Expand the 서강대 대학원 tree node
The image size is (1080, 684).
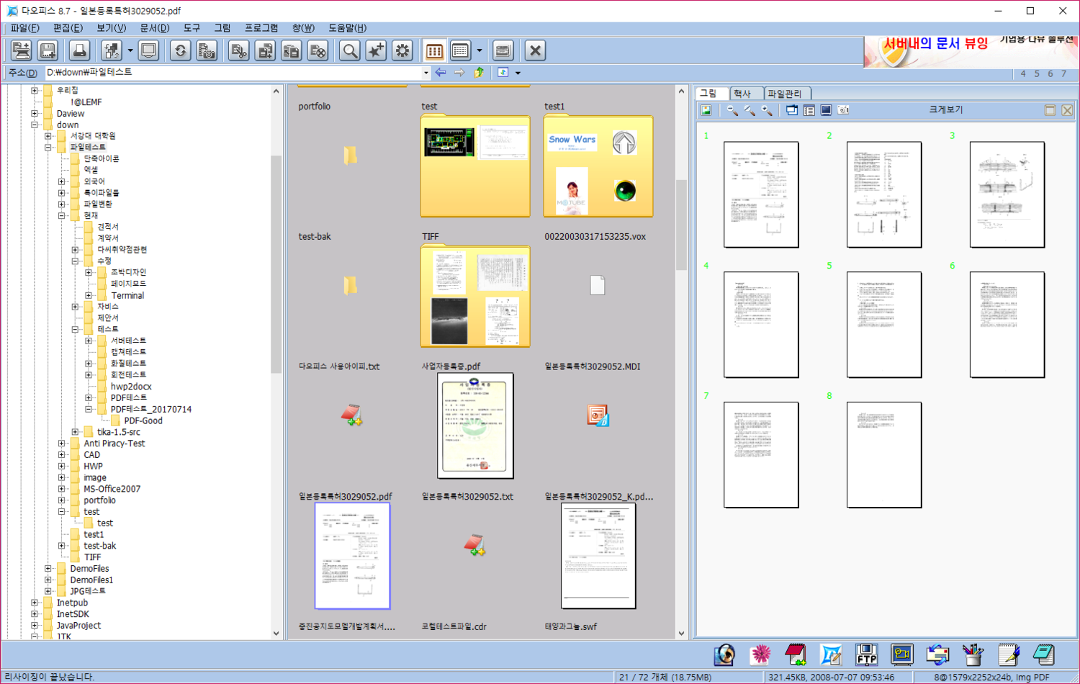[48, 136]
